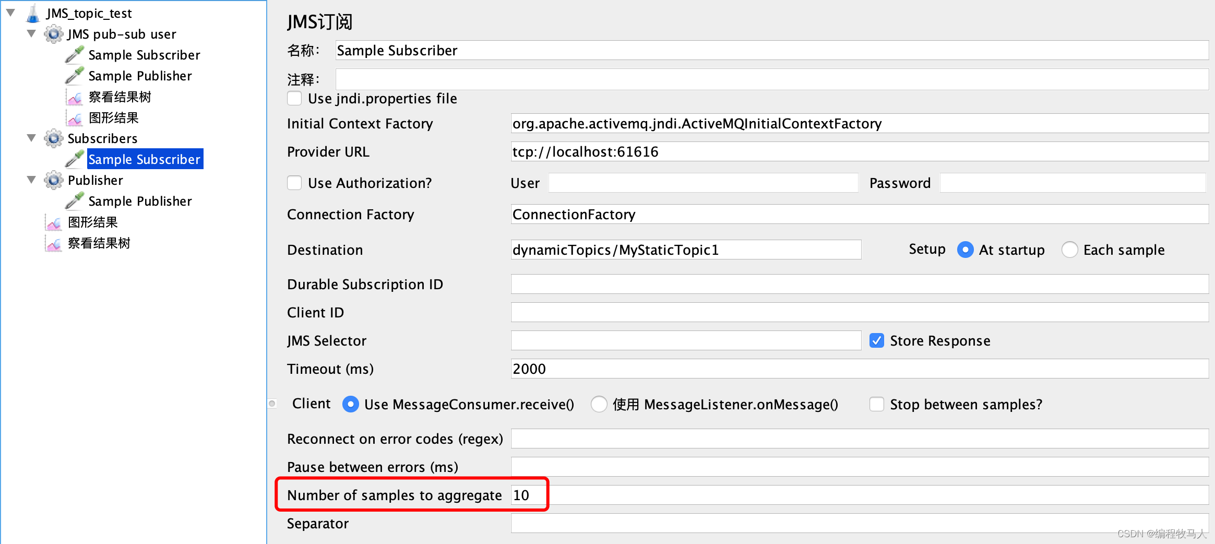The image size is (1215, 544).
Task: Click the pipette icon of highlighted Sample Subscriber
Action: [x=75, y=159]
